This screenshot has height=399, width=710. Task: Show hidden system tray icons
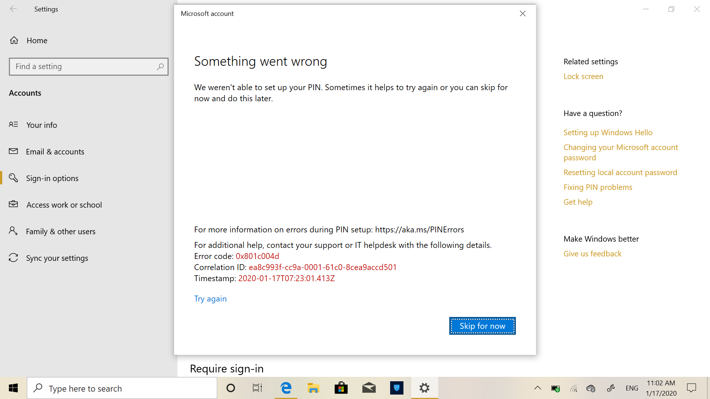538,388
